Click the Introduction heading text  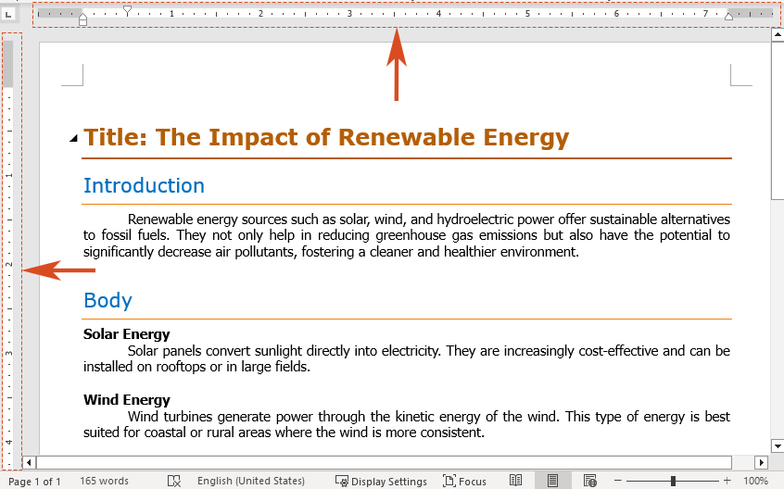(x=144, y=185)
